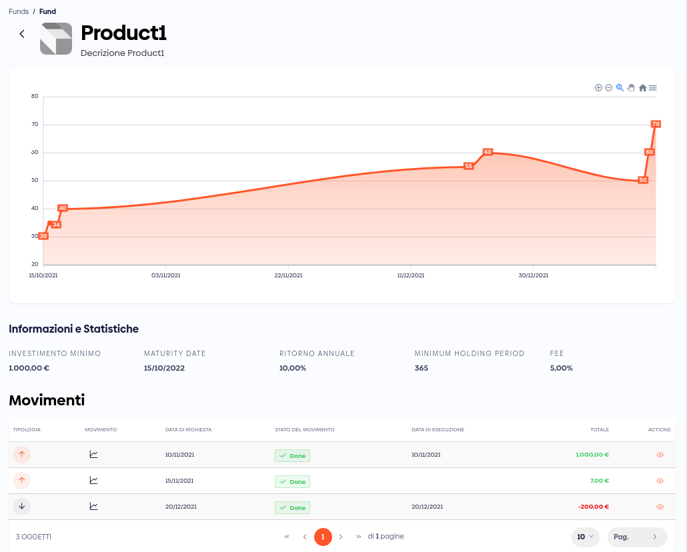Click the chart zoom in icon

(x=598, y=88)
